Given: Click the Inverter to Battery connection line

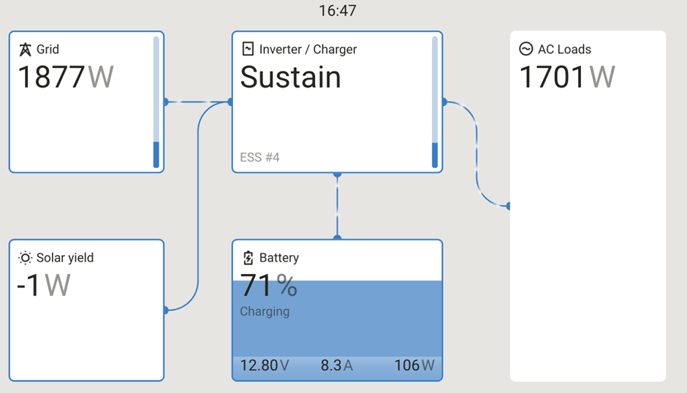Looking at the screenshot, I should (x=337, y=206).
